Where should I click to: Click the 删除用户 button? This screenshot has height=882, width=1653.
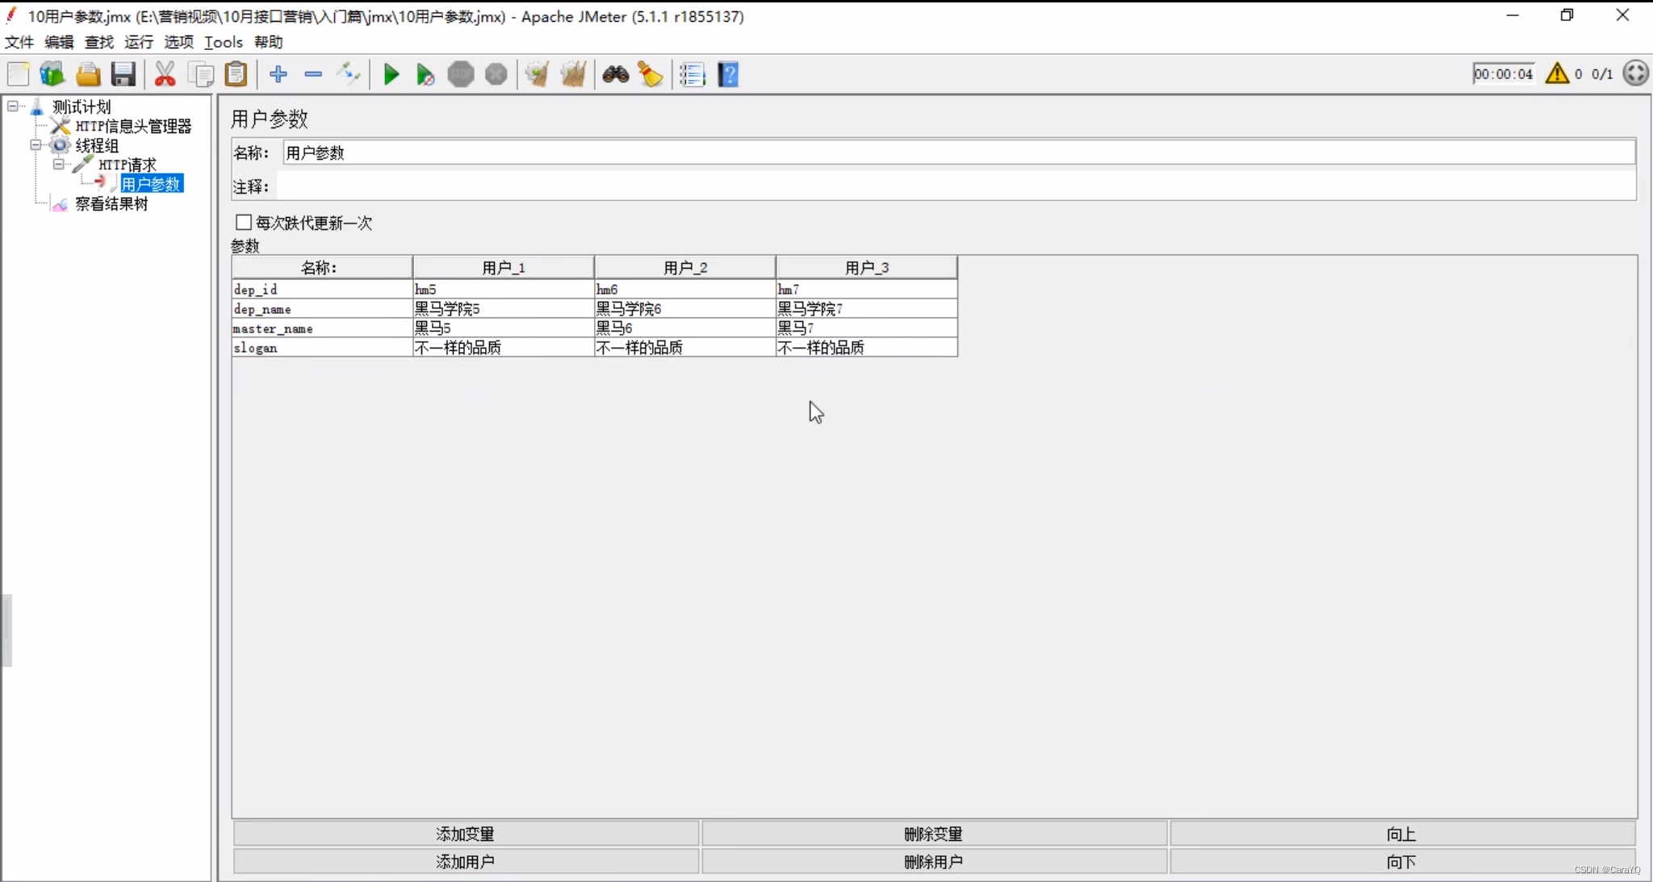(x=934, y=861)
